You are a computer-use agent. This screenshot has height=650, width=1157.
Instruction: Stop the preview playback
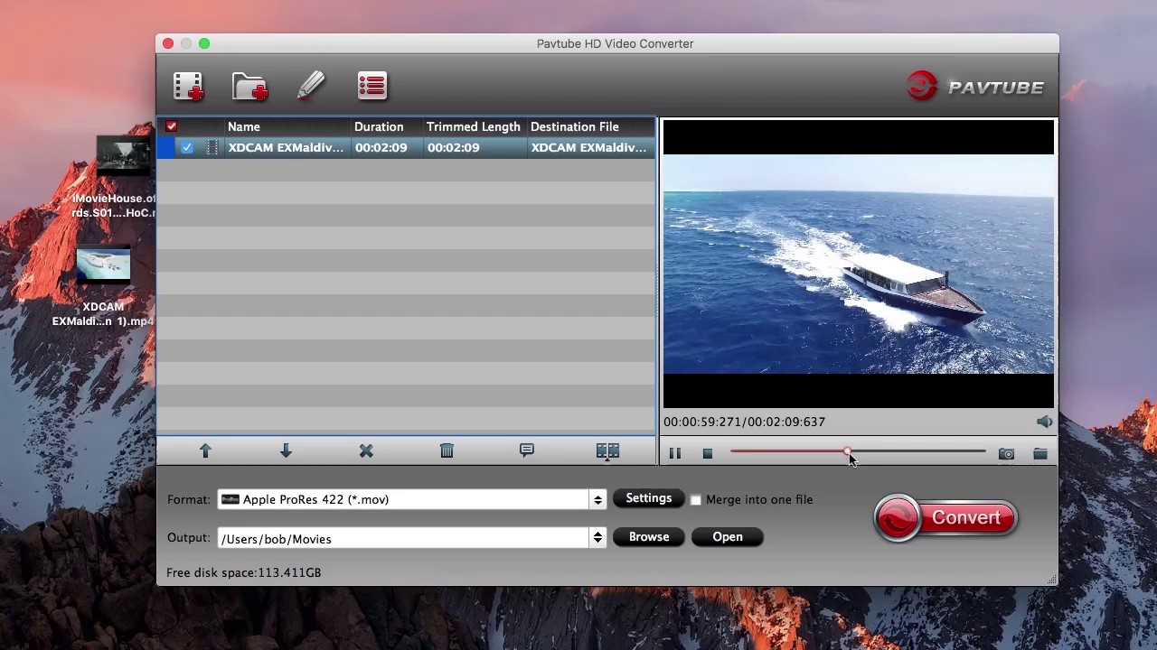point(708,453)
